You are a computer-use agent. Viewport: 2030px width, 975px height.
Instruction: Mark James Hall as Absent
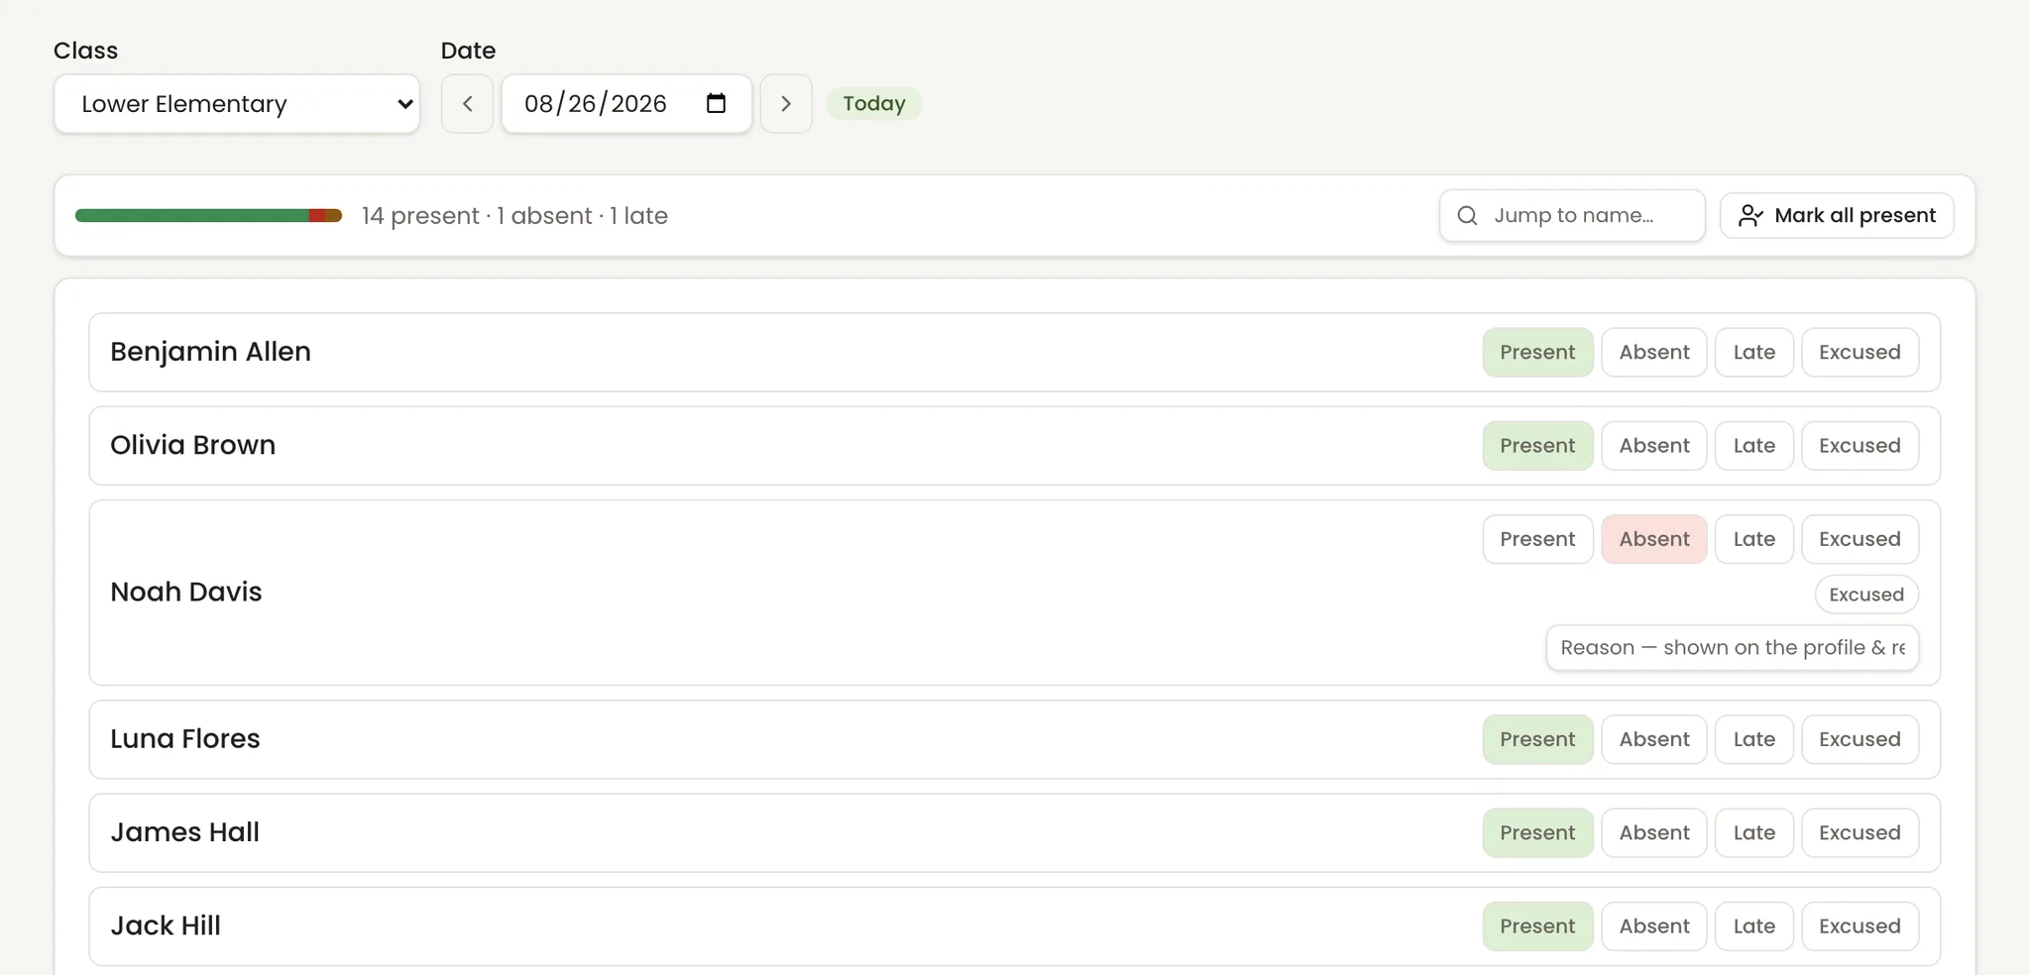coord(1654,833)
